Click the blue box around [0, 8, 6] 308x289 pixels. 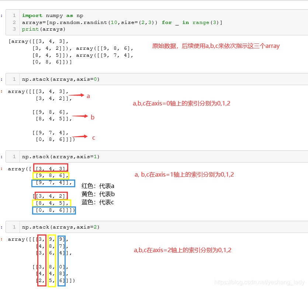click(x=53, y=210)
